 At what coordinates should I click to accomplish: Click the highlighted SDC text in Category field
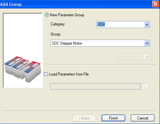101,24
